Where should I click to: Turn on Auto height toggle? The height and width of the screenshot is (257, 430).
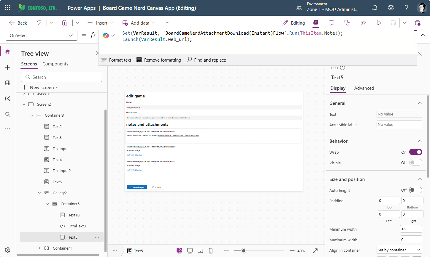click(415, 190)
